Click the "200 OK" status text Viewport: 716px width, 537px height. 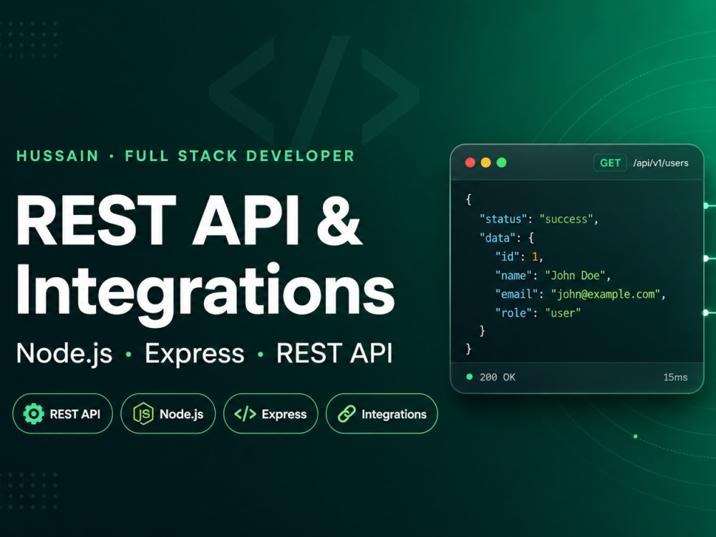pyautogui.click(x=498, y=377)
